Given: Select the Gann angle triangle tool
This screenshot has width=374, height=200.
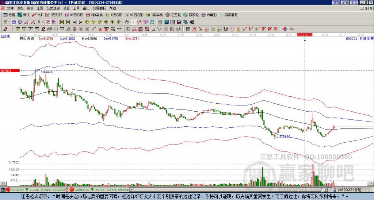Looking at the screenshot, I should point(68,29).
